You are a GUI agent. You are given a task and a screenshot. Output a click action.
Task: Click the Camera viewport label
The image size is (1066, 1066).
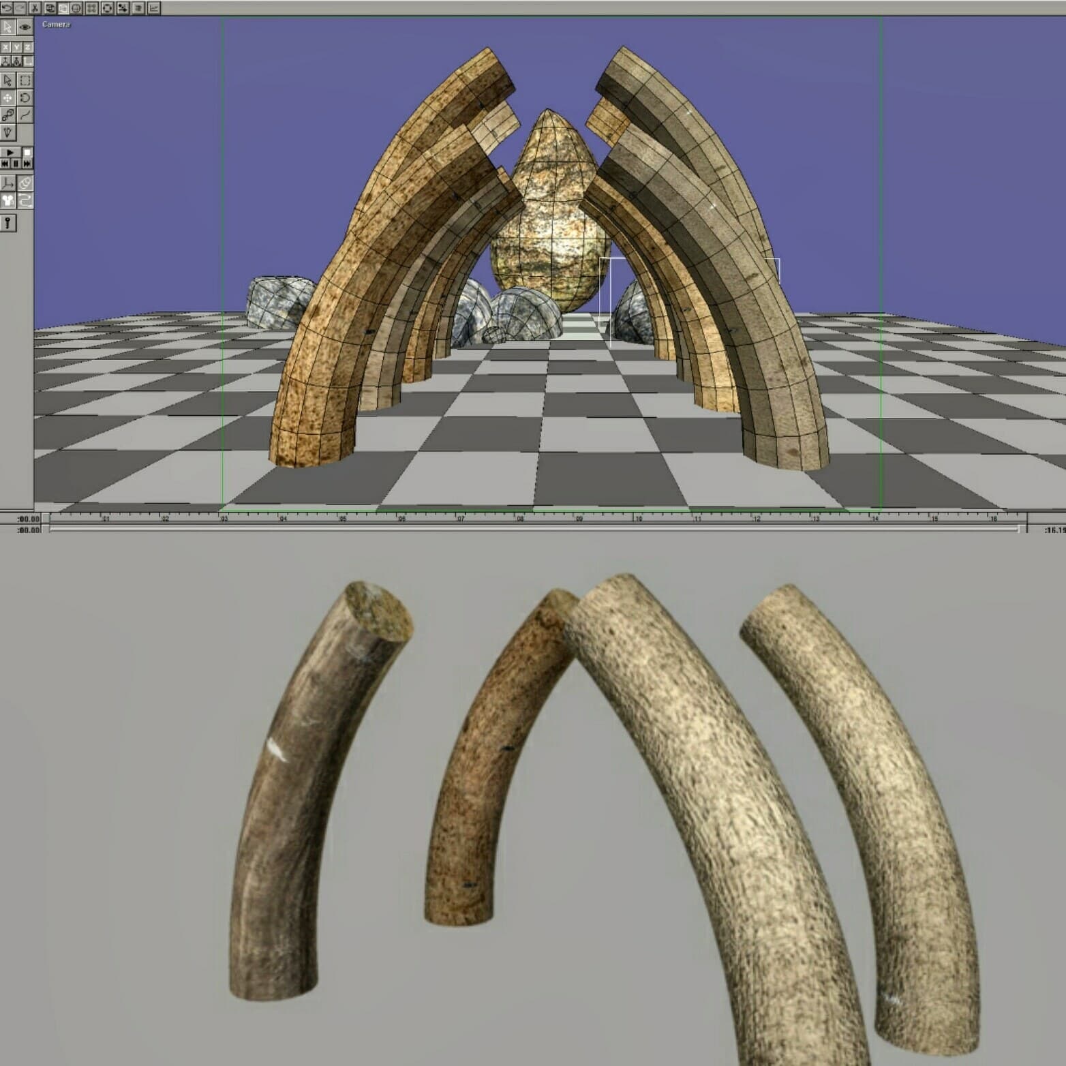(x=56, y=25)
